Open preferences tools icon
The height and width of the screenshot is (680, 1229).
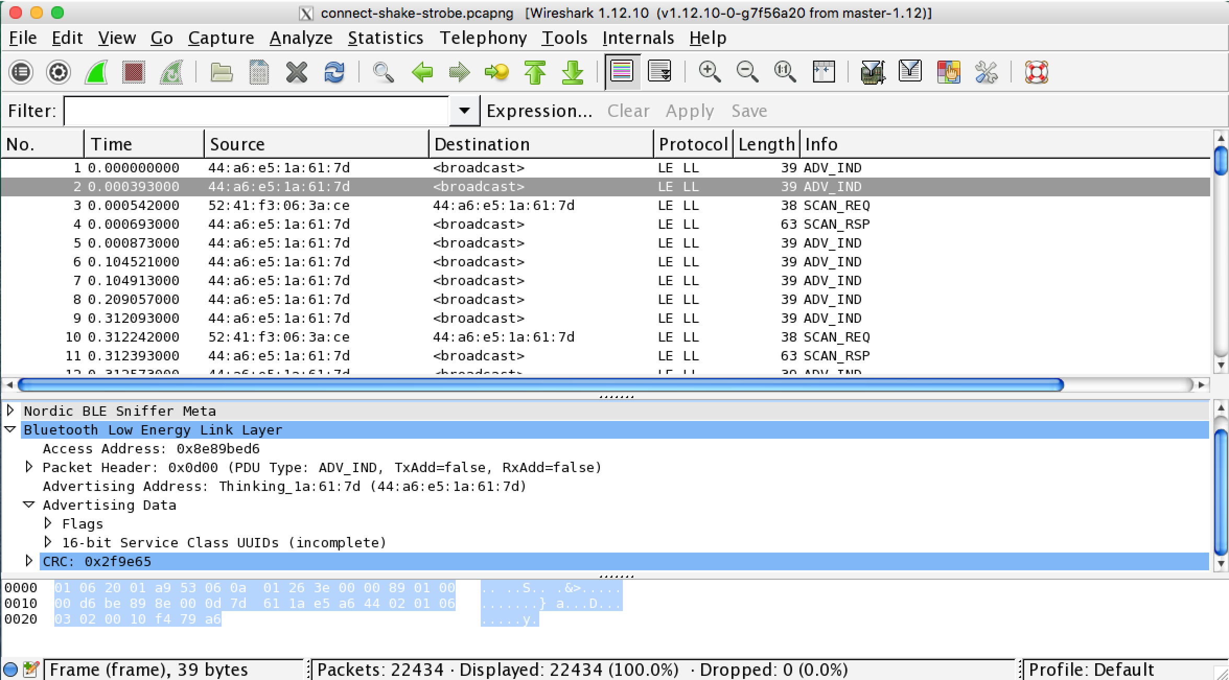tap(986, 72)
